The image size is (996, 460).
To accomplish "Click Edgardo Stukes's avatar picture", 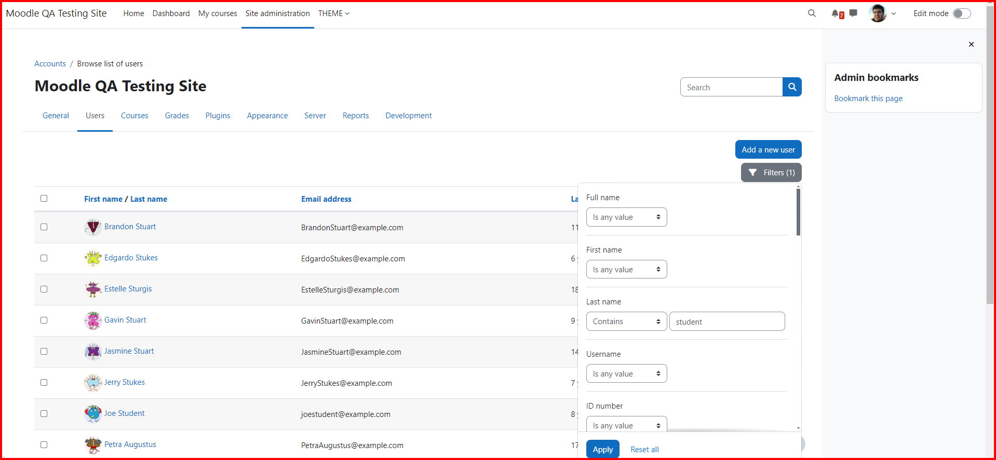I will tap(93, 258).
